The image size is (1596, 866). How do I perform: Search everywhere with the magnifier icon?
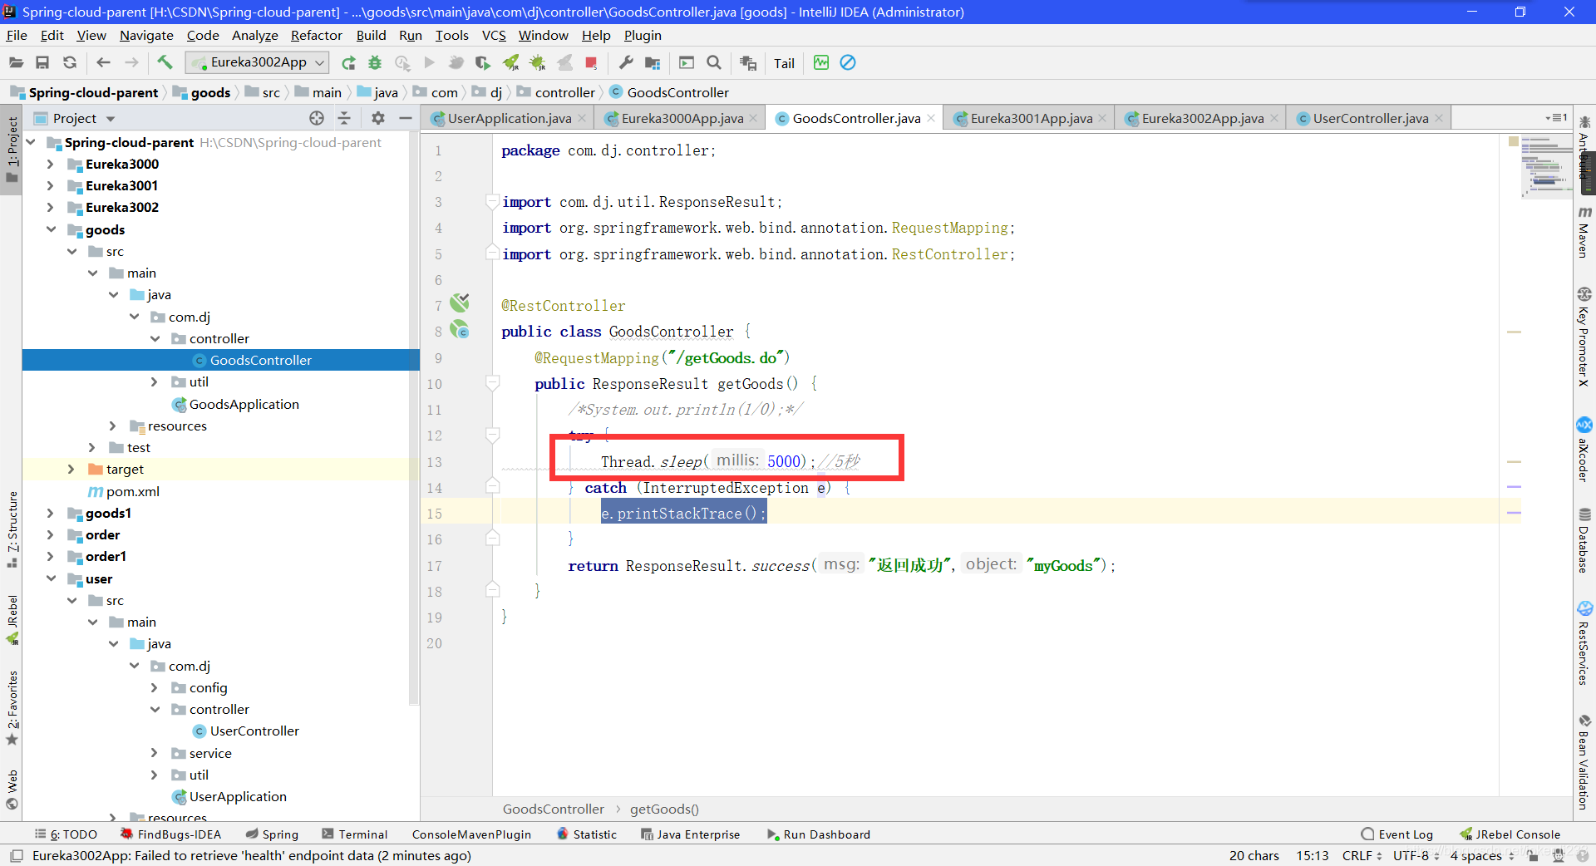click(713, 62)
